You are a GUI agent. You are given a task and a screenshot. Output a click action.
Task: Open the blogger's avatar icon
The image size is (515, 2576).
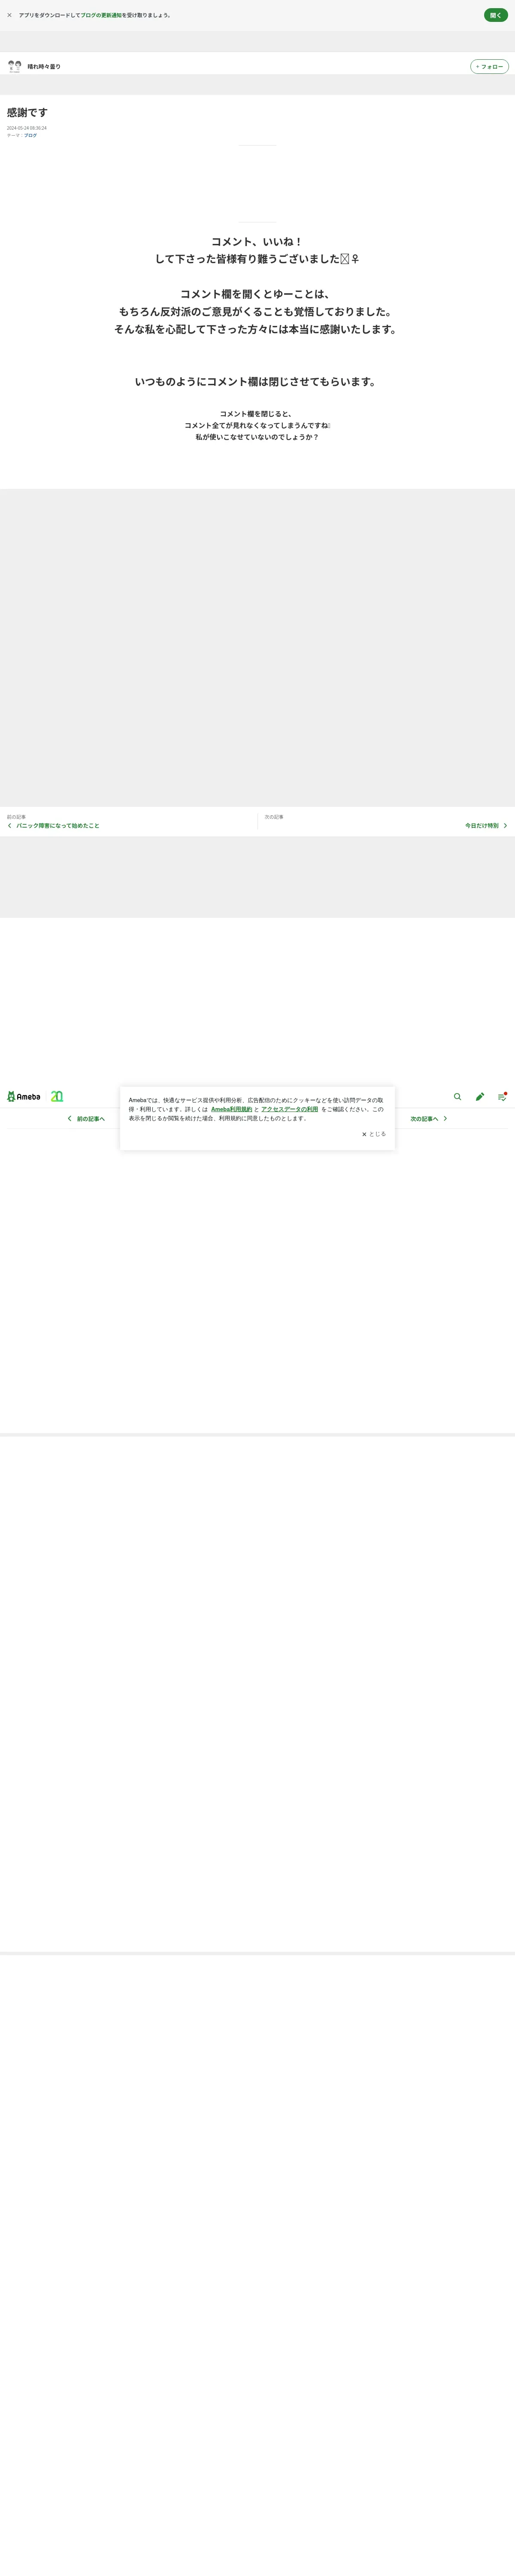(x=15, y=66)
